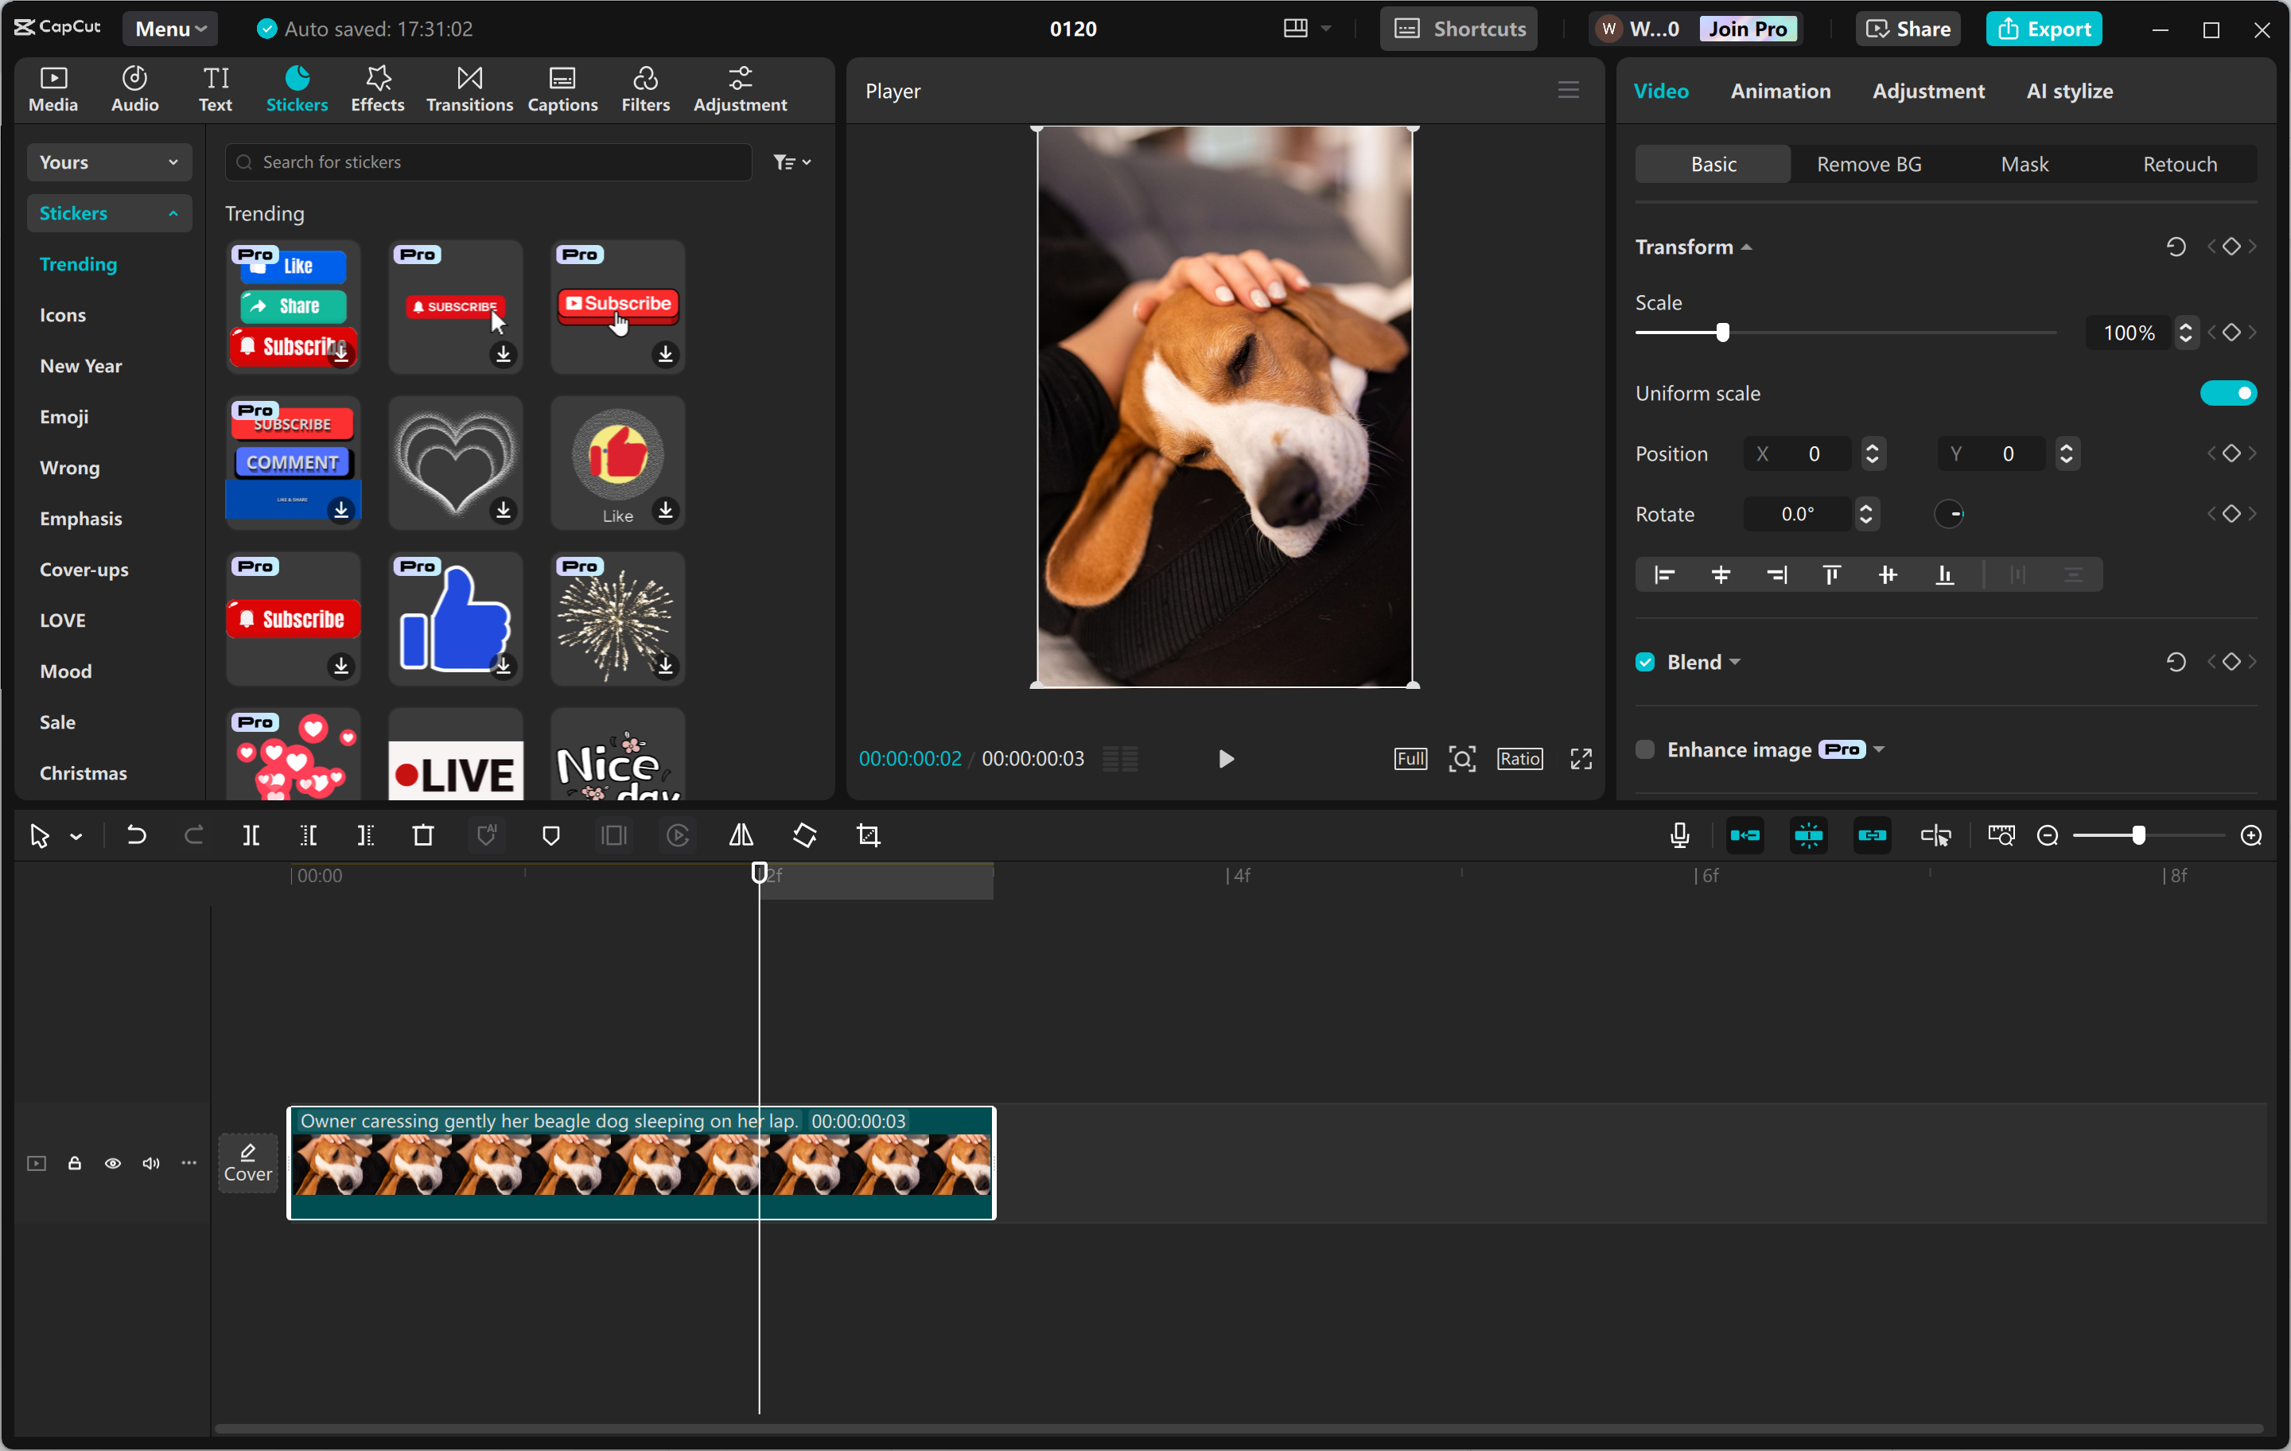This screenshot has height=1451, width=2291.
Task: Click the fullscreen player icon
Action: 1581,758
